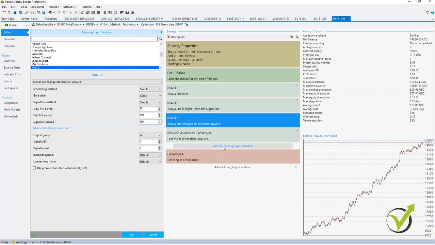The width and height of the screenshot is (435, 245).
Task: Open the TRADING menu
Action: [85, 6]
